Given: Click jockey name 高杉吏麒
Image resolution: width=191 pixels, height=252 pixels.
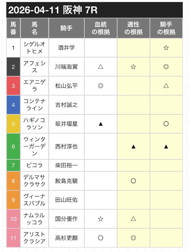Looking at the screenshot, I should 67,238.
